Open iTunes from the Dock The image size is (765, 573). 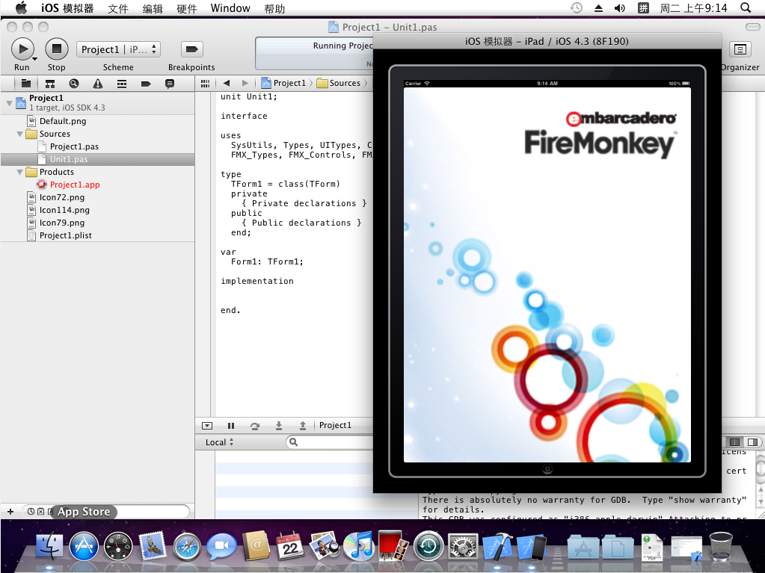click(x=358, y=546)
